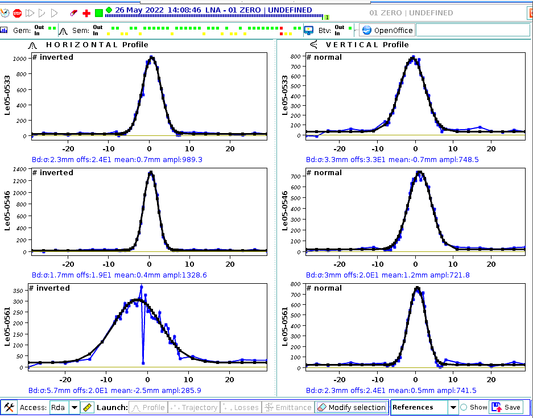Click the Btv monitor screen icon
The height and width of the screenshot is (418, 533).
coord(309,31)
